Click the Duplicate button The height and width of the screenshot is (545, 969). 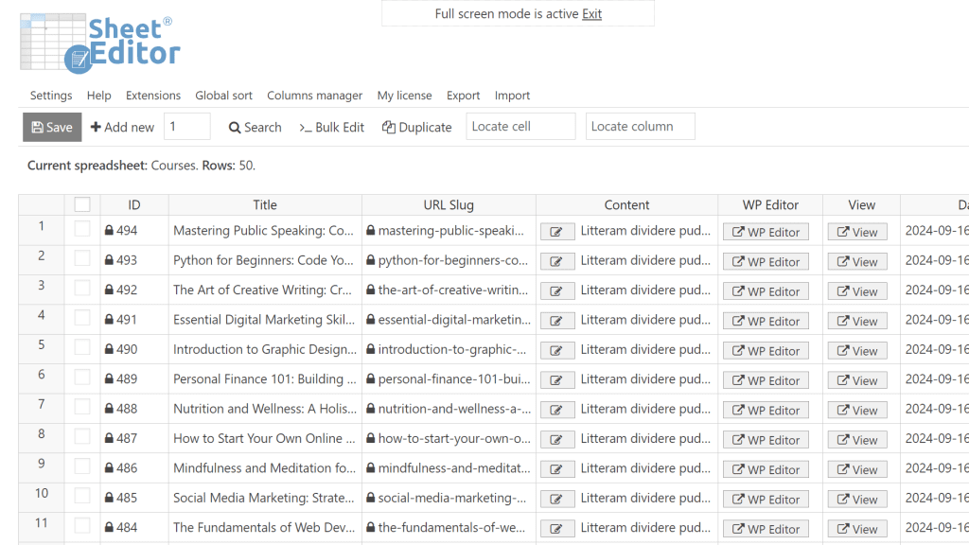click(417, 128)
